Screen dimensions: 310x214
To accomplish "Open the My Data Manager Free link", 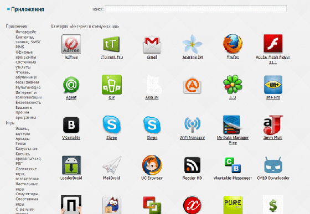I will click(232, 140).
